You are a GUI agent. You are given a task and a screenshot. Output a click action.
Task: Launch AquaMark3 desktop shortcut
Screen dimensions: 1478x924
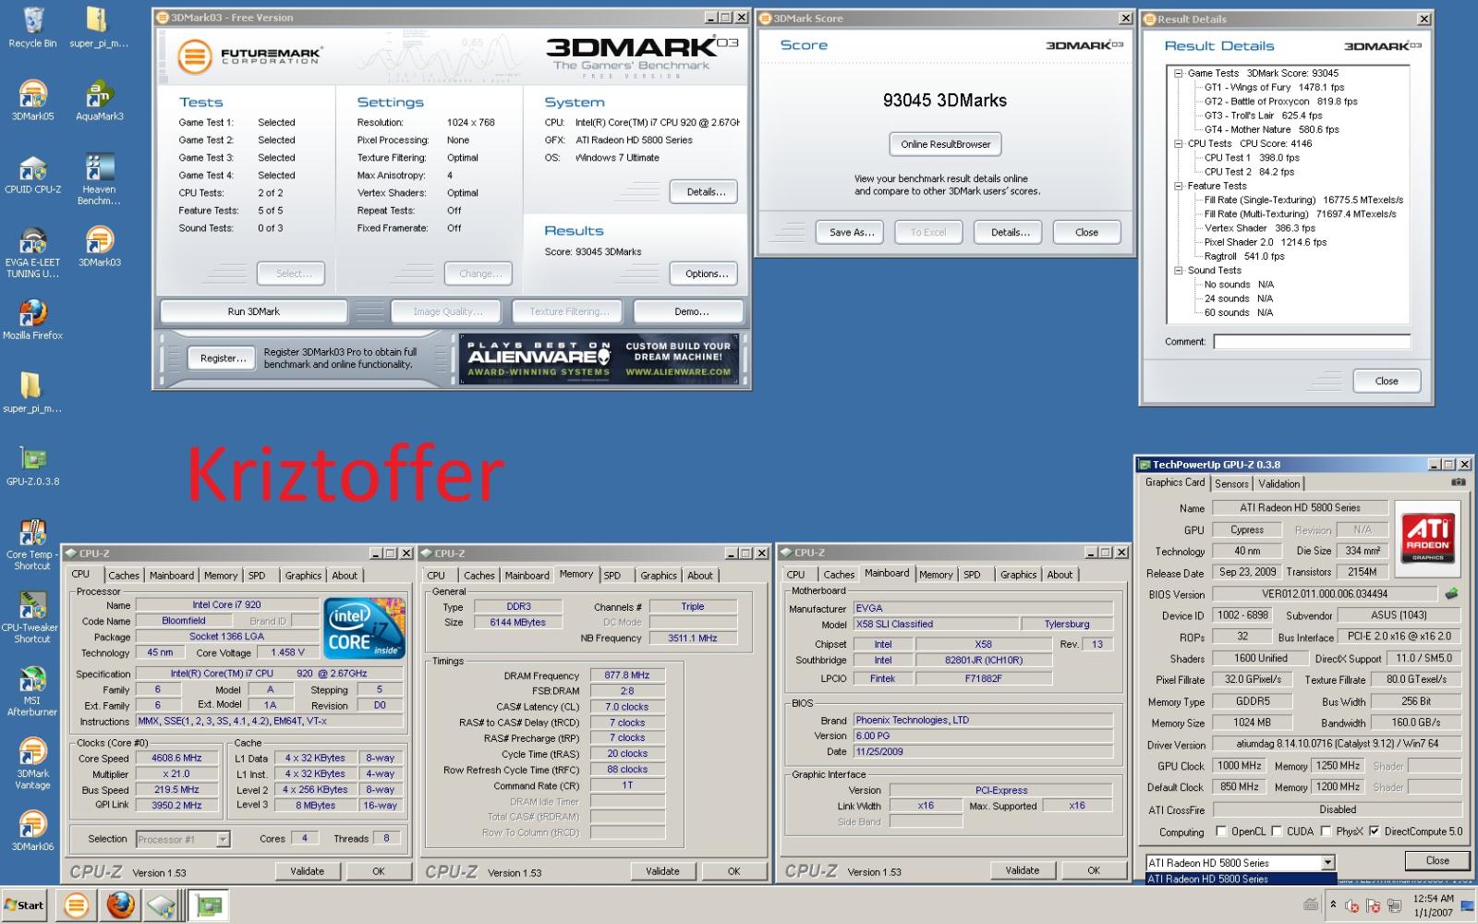[99, 100]
